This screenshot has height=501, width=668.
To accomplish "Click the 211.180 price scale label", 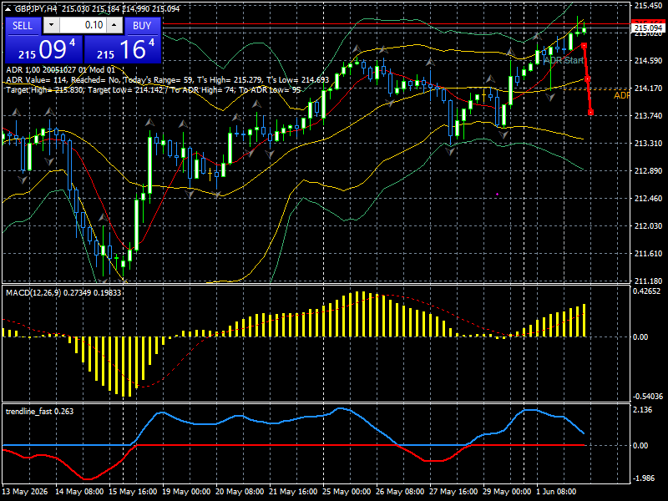I will point(649,281).
